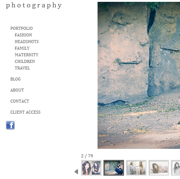Open the Family gallery link
Image resolution: width=180 pixels, height=179 pixels.
(x=22, y=48)
